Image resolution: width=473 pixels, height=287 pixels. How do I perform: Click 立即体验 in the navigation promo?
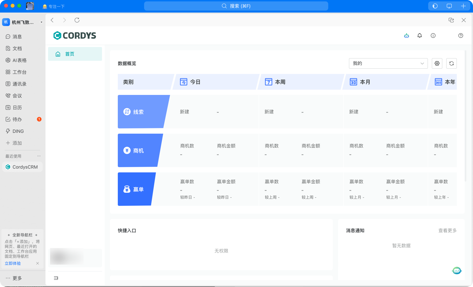pos(12,263)
